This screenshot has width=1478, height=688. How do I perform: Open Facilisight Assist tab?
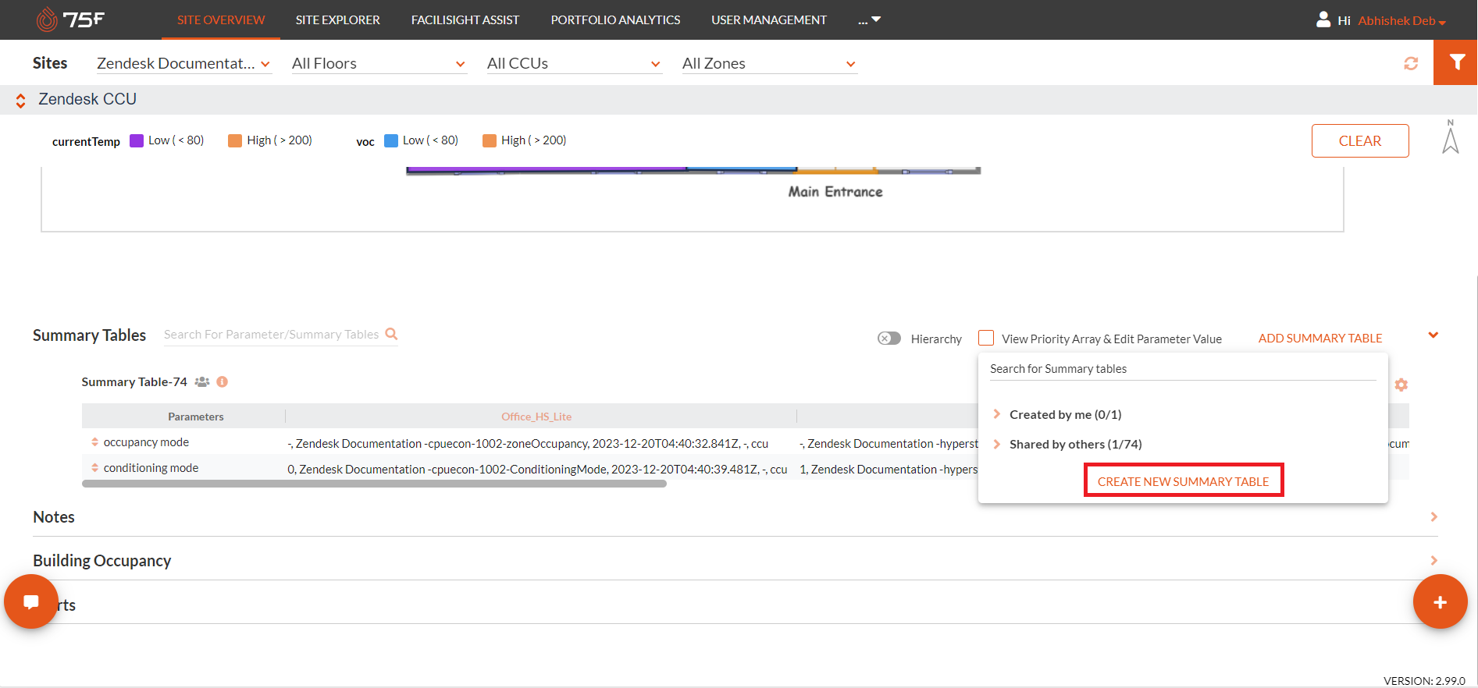pos(465,20)
